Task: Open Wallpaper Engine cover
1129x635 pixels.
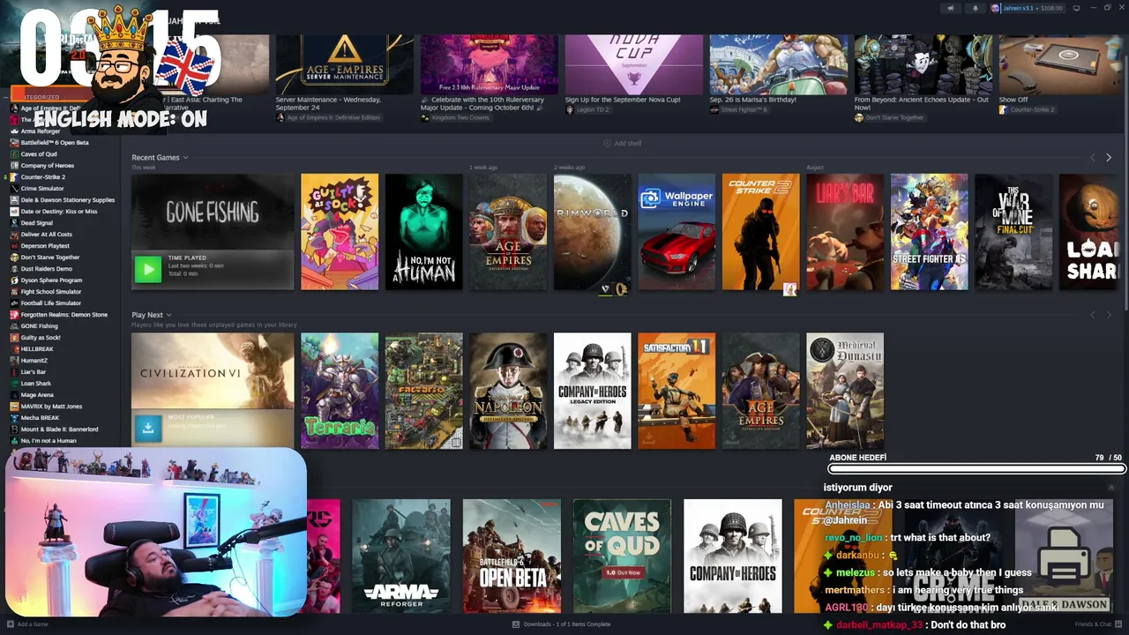Action: (x=677, y=232)
